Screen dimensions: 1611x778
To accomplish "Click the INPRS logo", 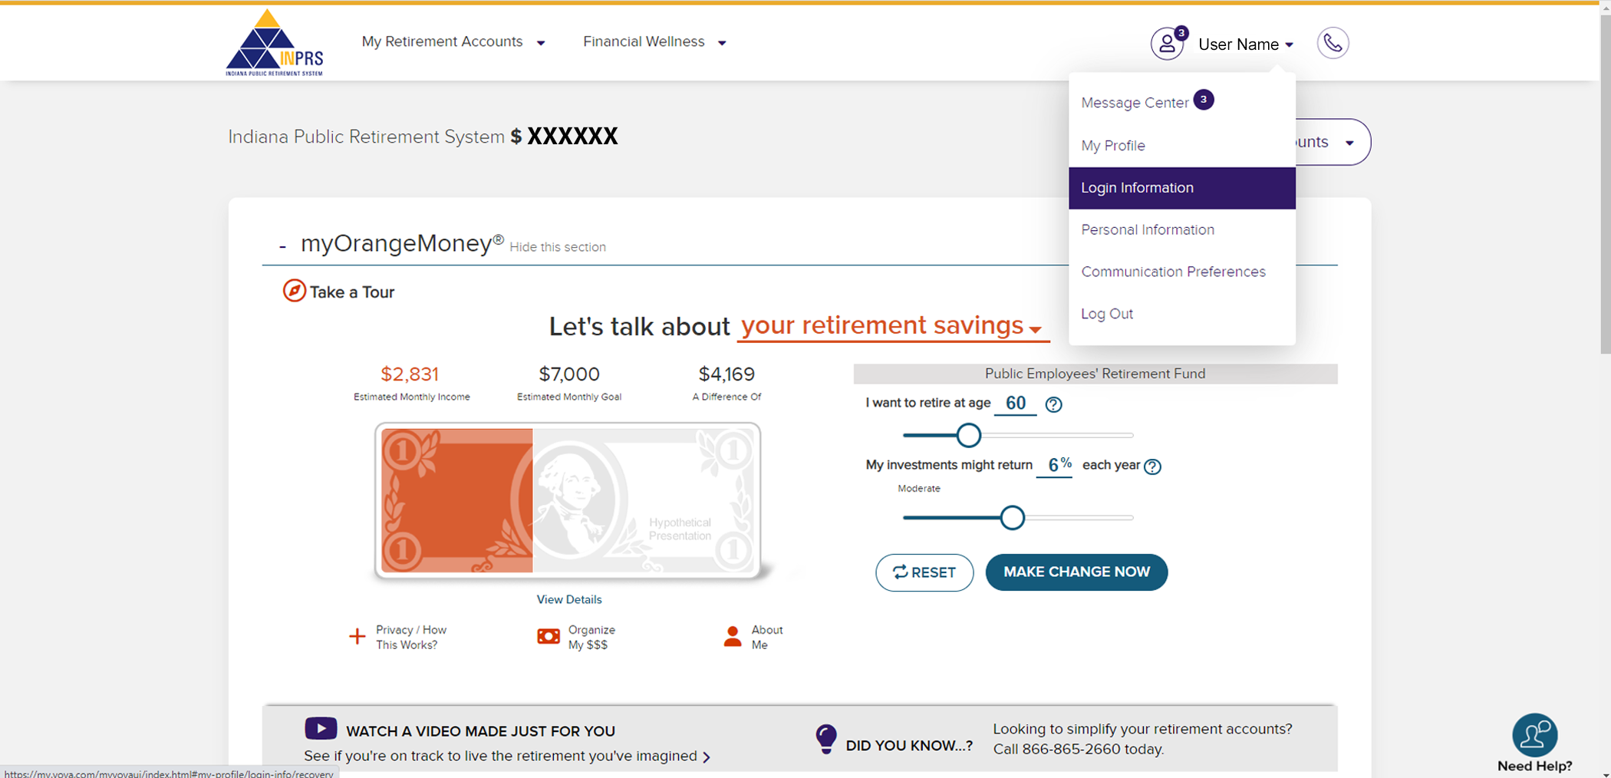I will pos(274,43).
